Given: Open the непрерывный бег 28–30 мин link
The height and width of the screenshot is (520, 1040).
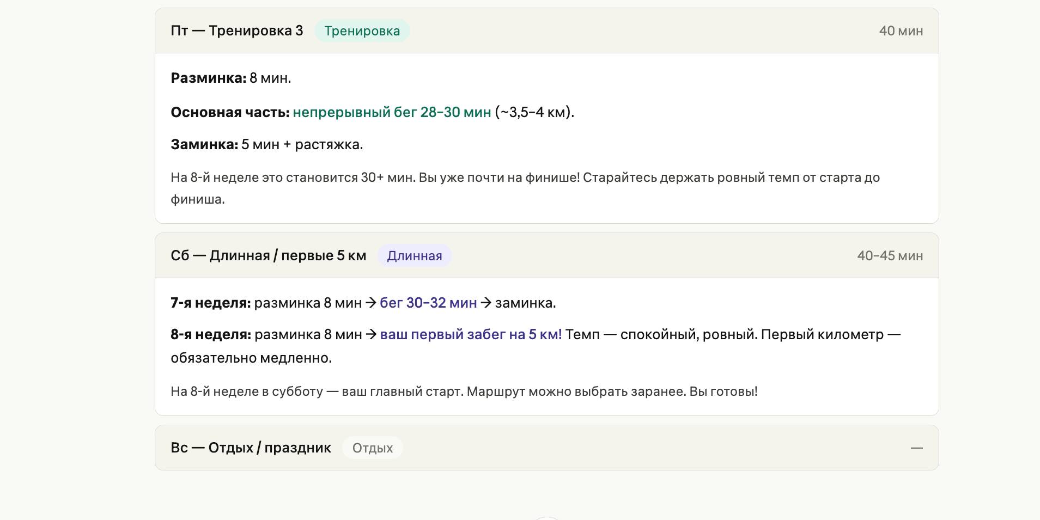Looking at the screenshot, I should click(x=392, y=112).
